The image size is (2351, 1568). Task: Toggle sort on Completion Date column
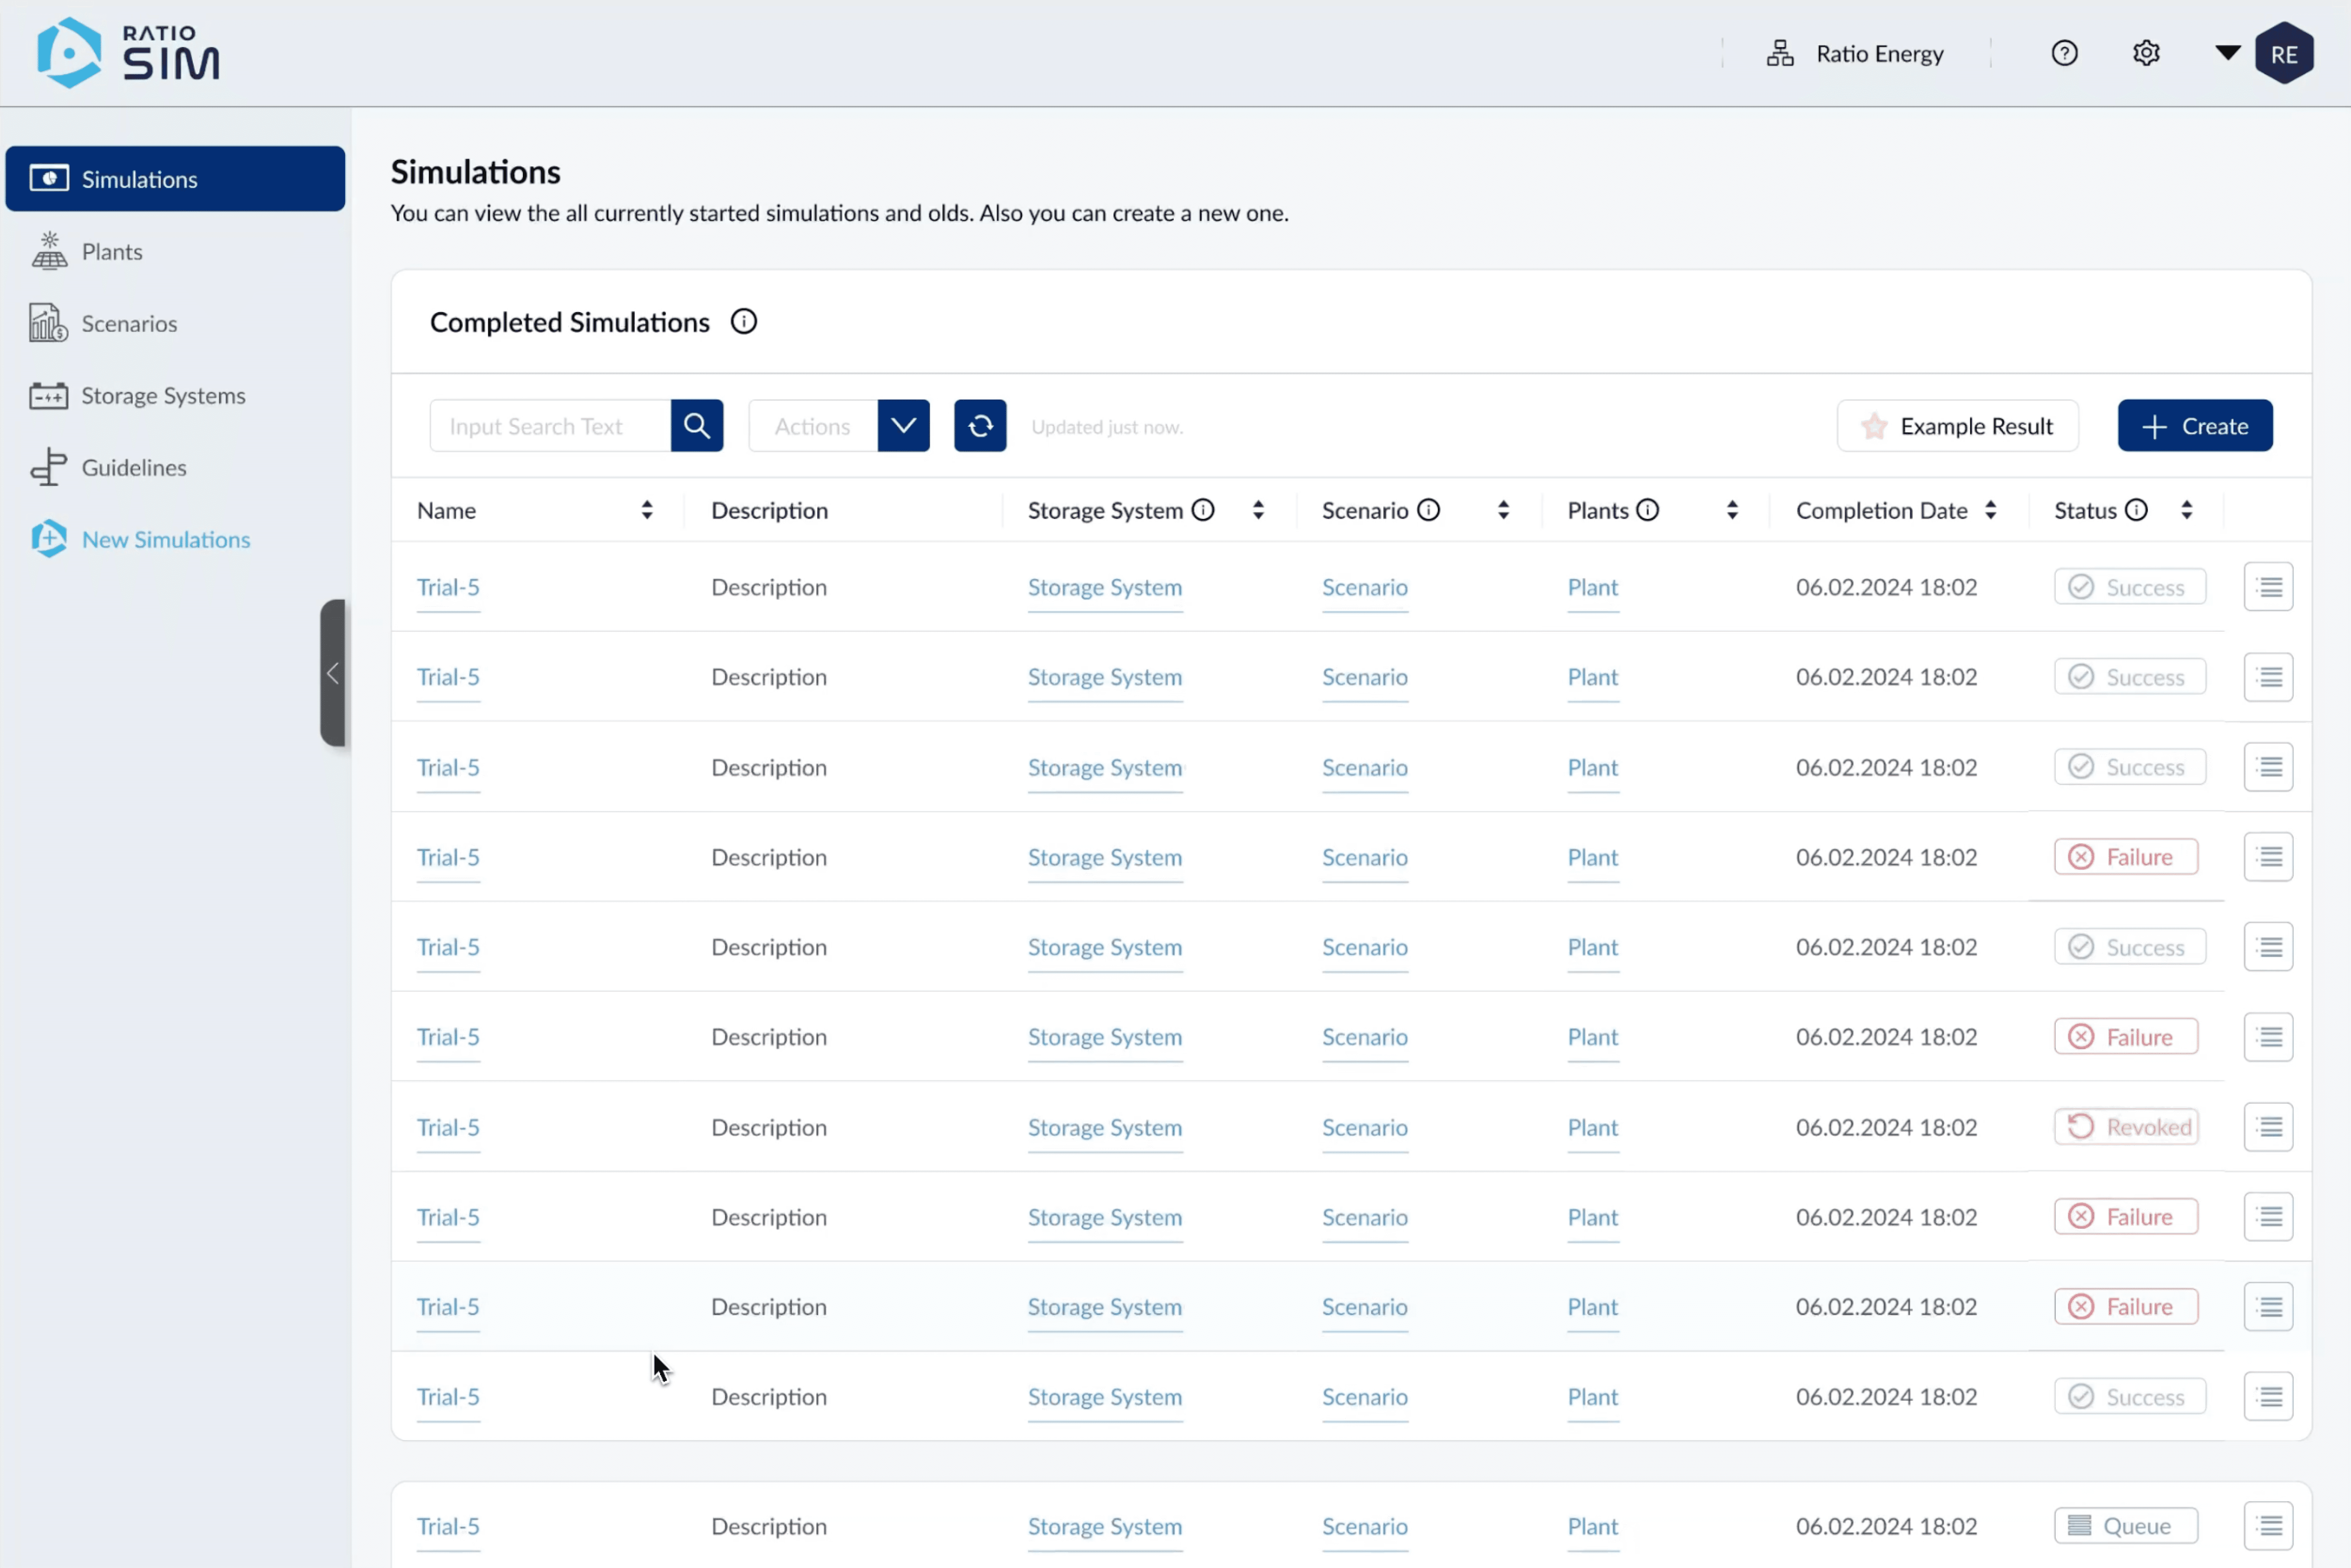[x=1990, y=510]
